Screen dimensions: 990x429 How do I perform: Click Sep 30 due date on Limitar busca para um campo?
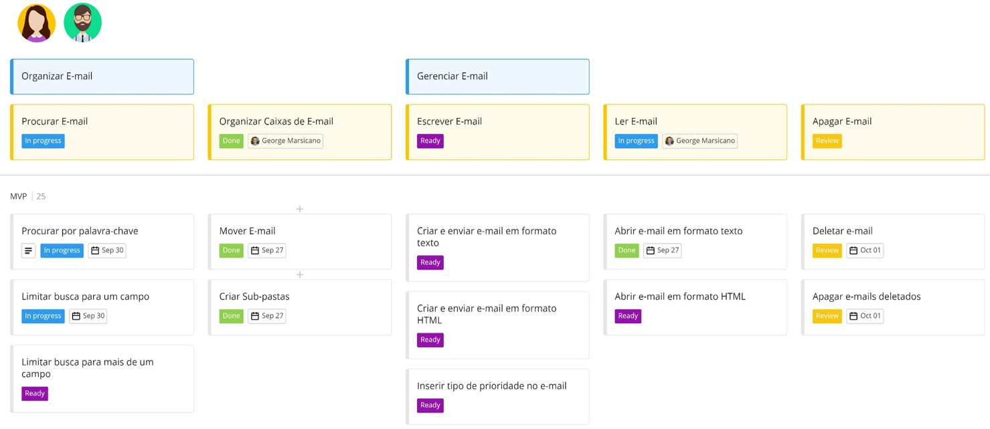point(88,316)
